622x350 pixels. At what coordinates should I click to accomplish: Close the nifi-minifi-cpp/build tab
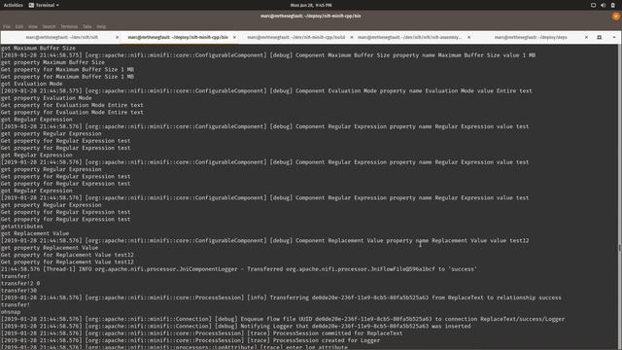click(352, 37)
